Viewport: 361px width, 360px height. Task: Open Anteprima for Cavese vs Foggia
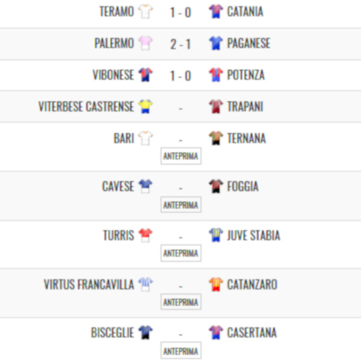180,205
